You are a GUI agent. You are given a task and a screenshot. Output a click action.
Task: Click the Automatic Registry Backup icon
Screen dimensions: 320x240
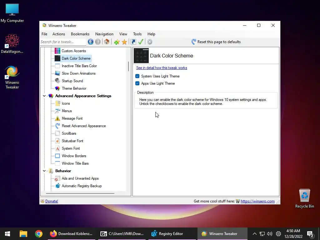coord(58,186)
